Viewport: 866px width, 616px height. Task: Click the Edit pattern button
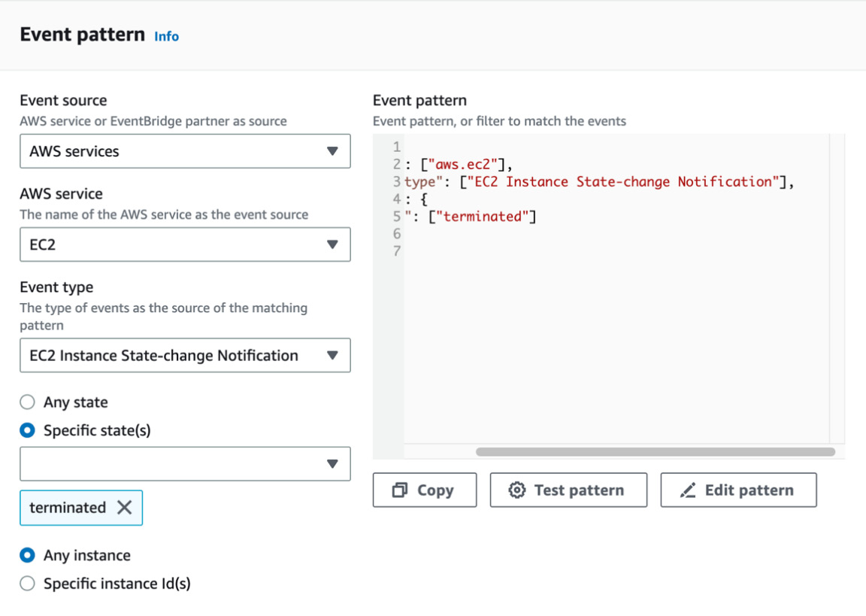tap(738, 490)
